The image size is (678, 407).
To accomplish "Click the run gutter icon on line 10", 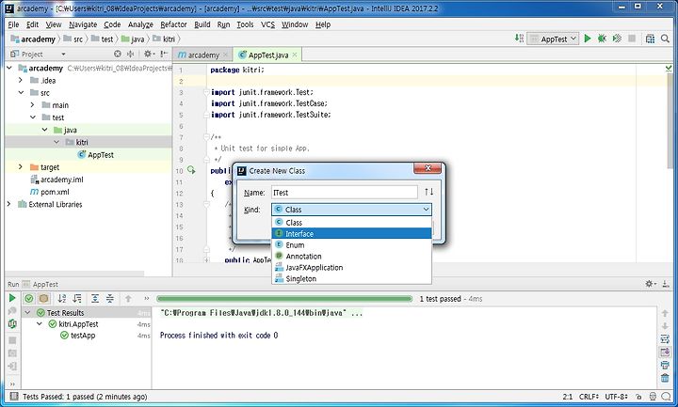I will point(191,170).
